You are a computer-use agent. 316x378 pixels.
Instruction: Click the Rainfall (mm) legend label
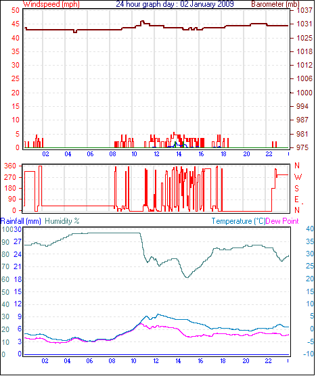click(21, 221)
